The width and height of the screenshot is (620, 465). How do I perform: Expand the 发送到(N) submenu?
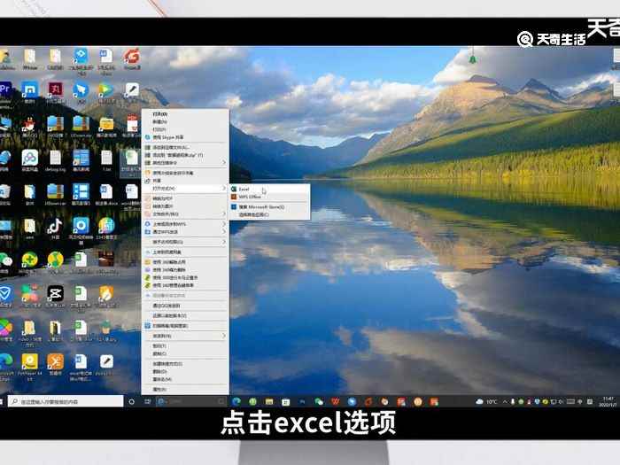(x=224, y=336)
